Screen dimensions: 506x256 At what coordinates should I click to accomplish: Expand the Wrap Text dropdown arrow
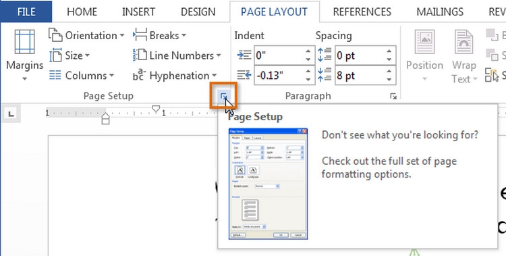476,79
